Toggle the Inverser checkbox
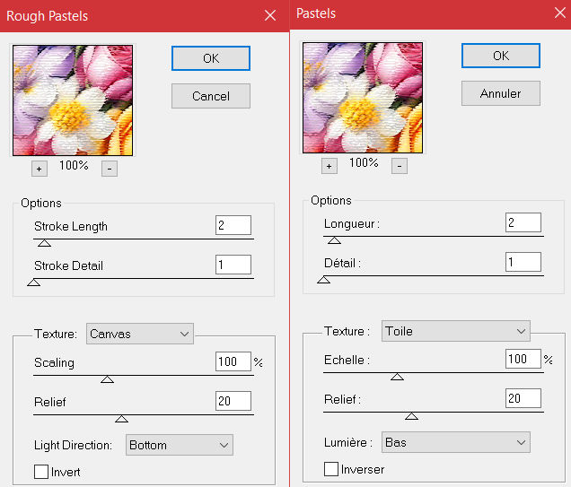Viewport: 571px width, 487px height. (331, 469)
